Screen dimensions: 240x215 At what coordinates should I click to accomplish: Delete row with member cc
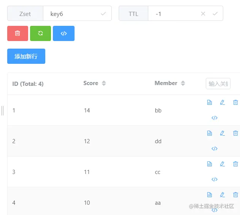coord(235,164)
